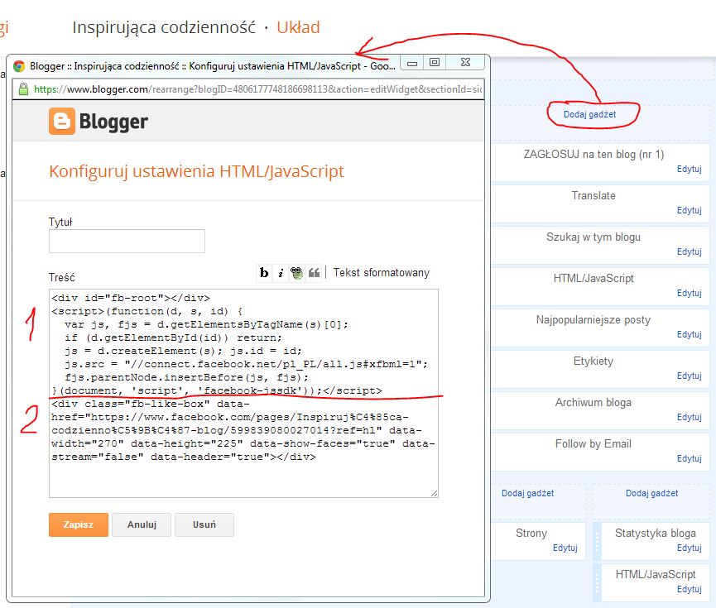Click the Inspirująca codzienność blog name

[164, 27]
